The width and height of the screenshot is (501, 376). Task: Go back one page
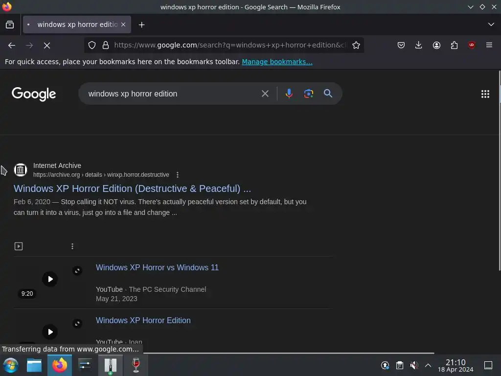pyautogui.click(x=12, y=46)
